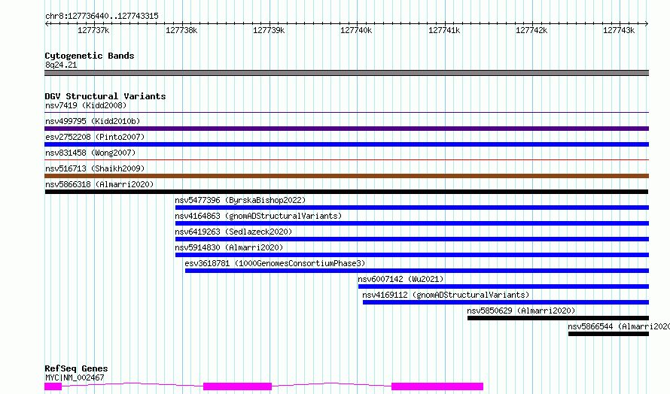Select the brown nsv516713 variant bar

346,176
